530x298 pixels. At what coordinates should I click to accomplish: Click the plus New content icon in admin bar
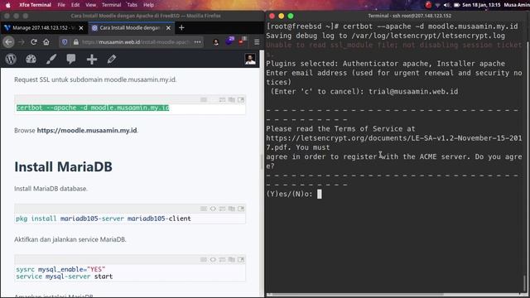pos(92,59)
